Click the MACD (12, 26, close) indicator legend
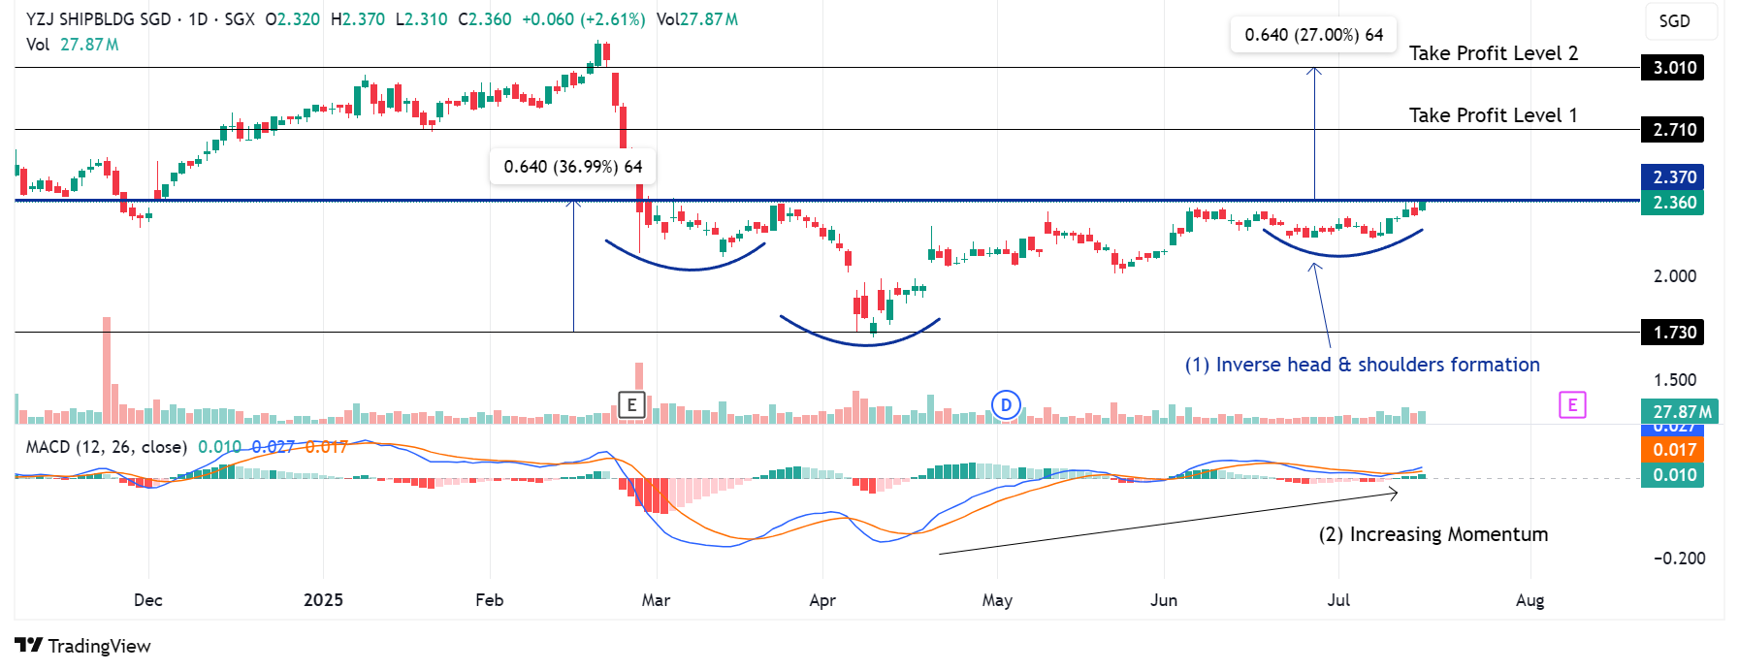1739x671 pixels. tap(106, 447)
